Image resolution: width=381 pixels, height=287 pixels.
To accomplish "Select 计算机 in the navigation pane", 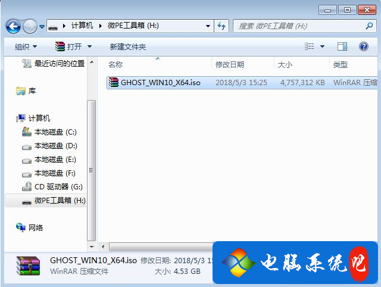I will 39,118.
